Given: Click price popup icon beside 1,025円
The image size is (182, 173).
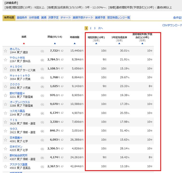Looking at the screenshot, I should pos(62,86).
